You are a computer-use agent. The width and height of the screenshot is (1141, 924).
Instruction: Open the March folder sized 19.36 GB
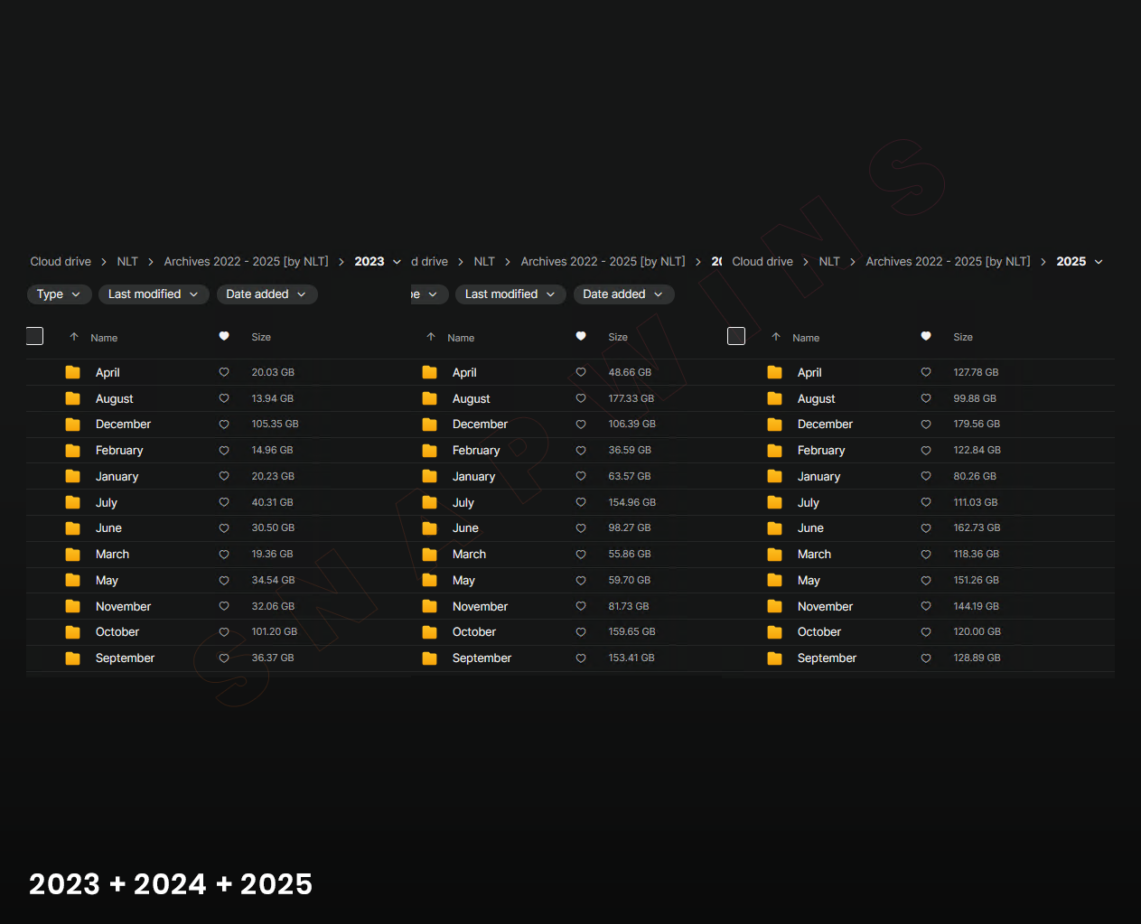tap(112, 555)
